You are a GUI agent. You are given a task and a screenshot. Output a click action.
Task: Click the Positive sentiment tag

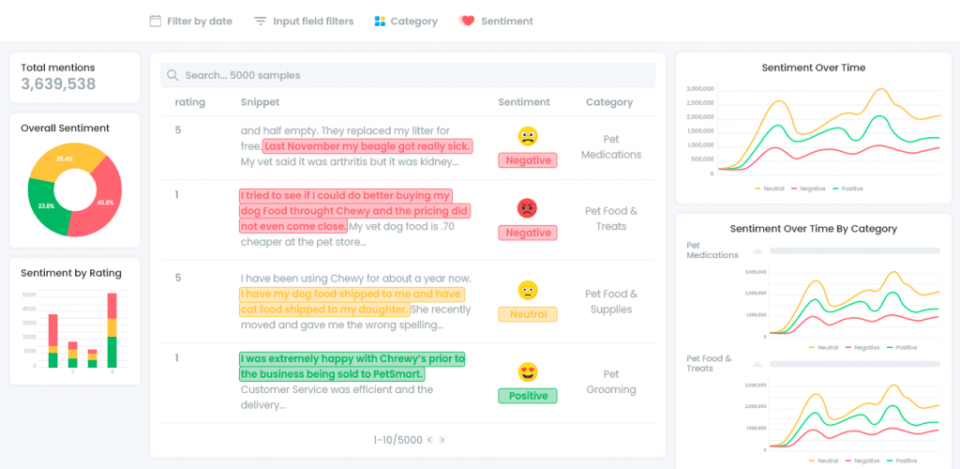point(528,396)
